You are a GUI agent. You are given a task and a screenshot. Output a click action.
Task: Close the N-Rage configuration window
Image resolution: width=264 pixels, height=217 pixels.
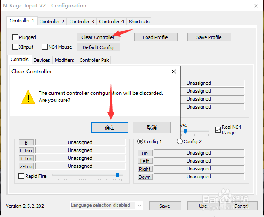[256, 6]
